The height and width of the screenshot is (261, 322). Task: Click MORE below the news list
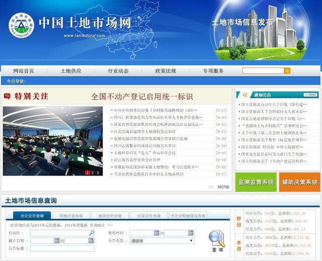coord(223,187)
